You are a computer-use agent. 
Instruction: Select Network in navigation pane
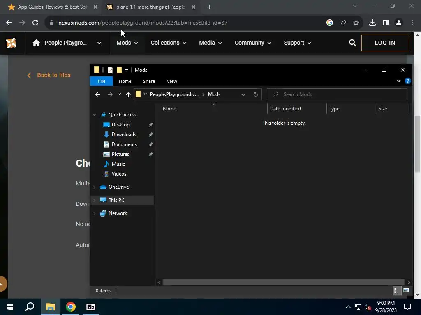118,213
